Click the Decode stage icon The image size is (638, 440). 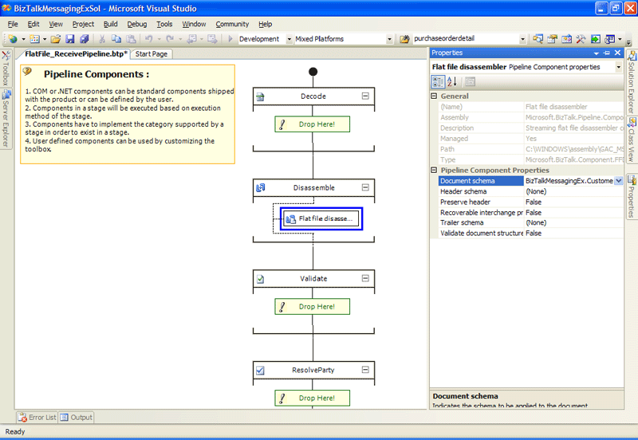coord(261,96)
